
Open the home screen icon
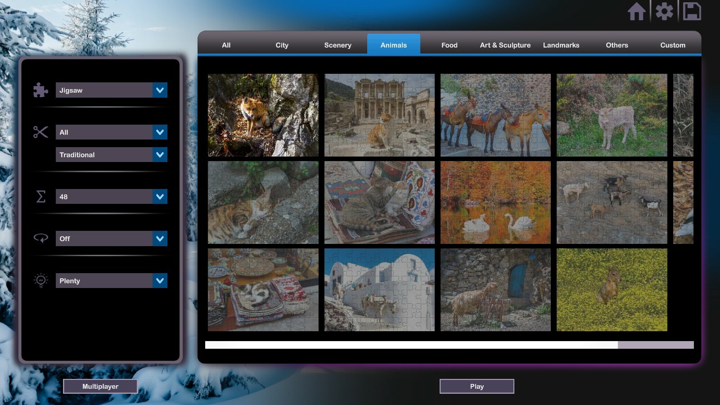coord(636,12)
